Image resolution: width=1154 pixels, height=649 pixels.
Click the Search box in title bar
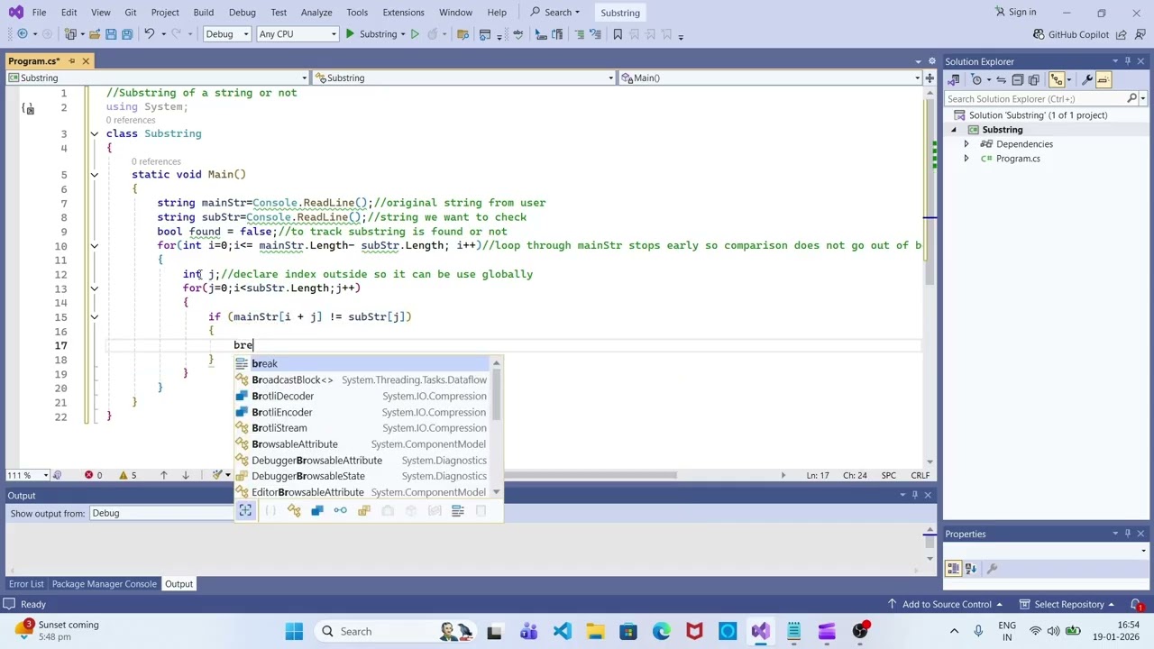point(555,13)
